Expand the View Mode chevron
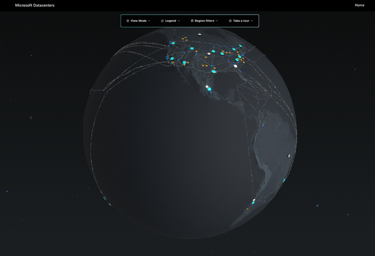Viewport: 375px width, 256px height. 149,21
